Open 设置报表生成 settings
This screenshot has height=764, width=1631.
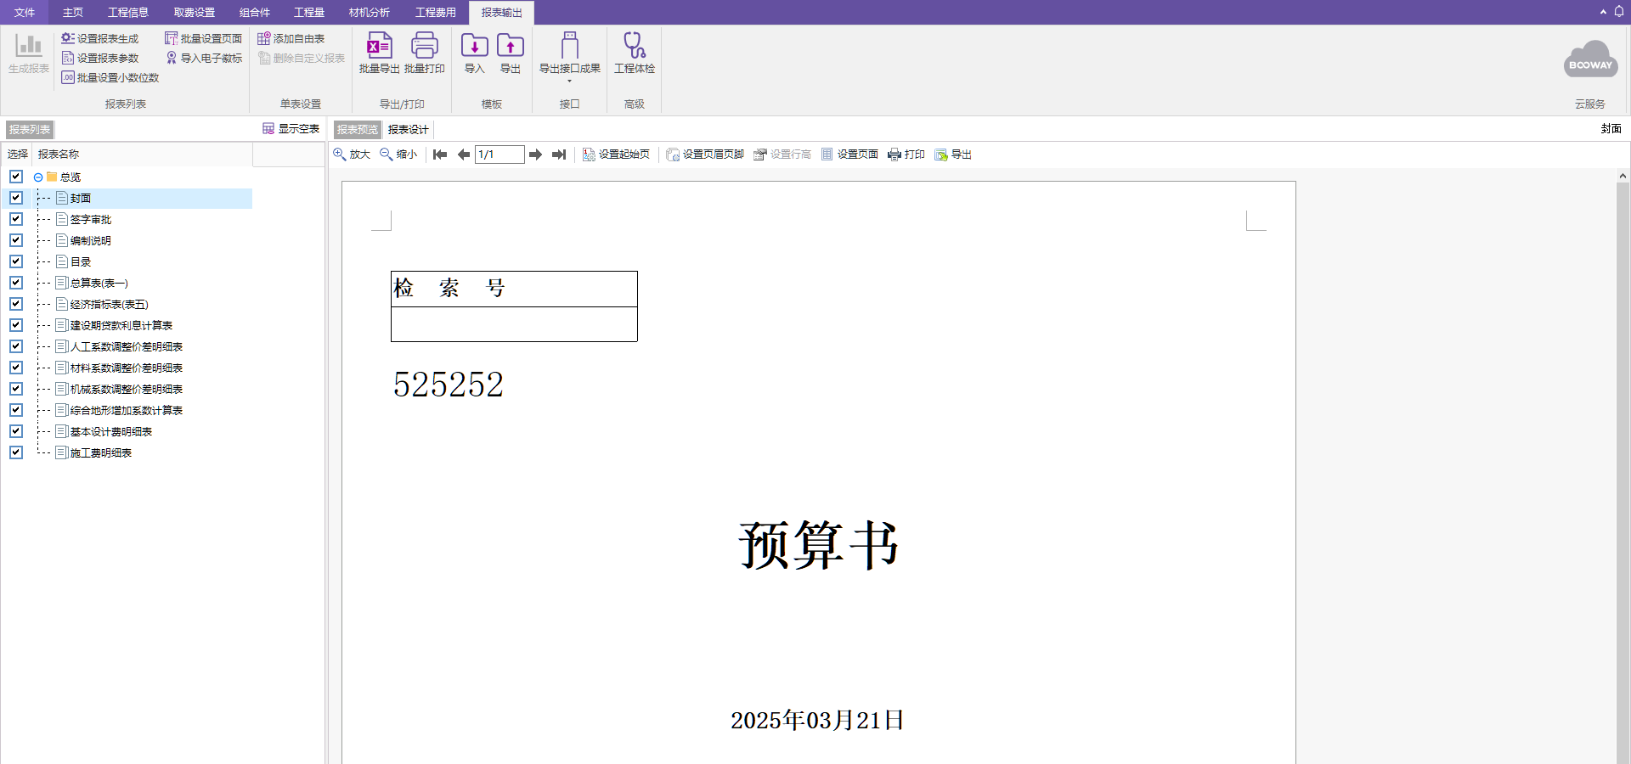(100, 38)
